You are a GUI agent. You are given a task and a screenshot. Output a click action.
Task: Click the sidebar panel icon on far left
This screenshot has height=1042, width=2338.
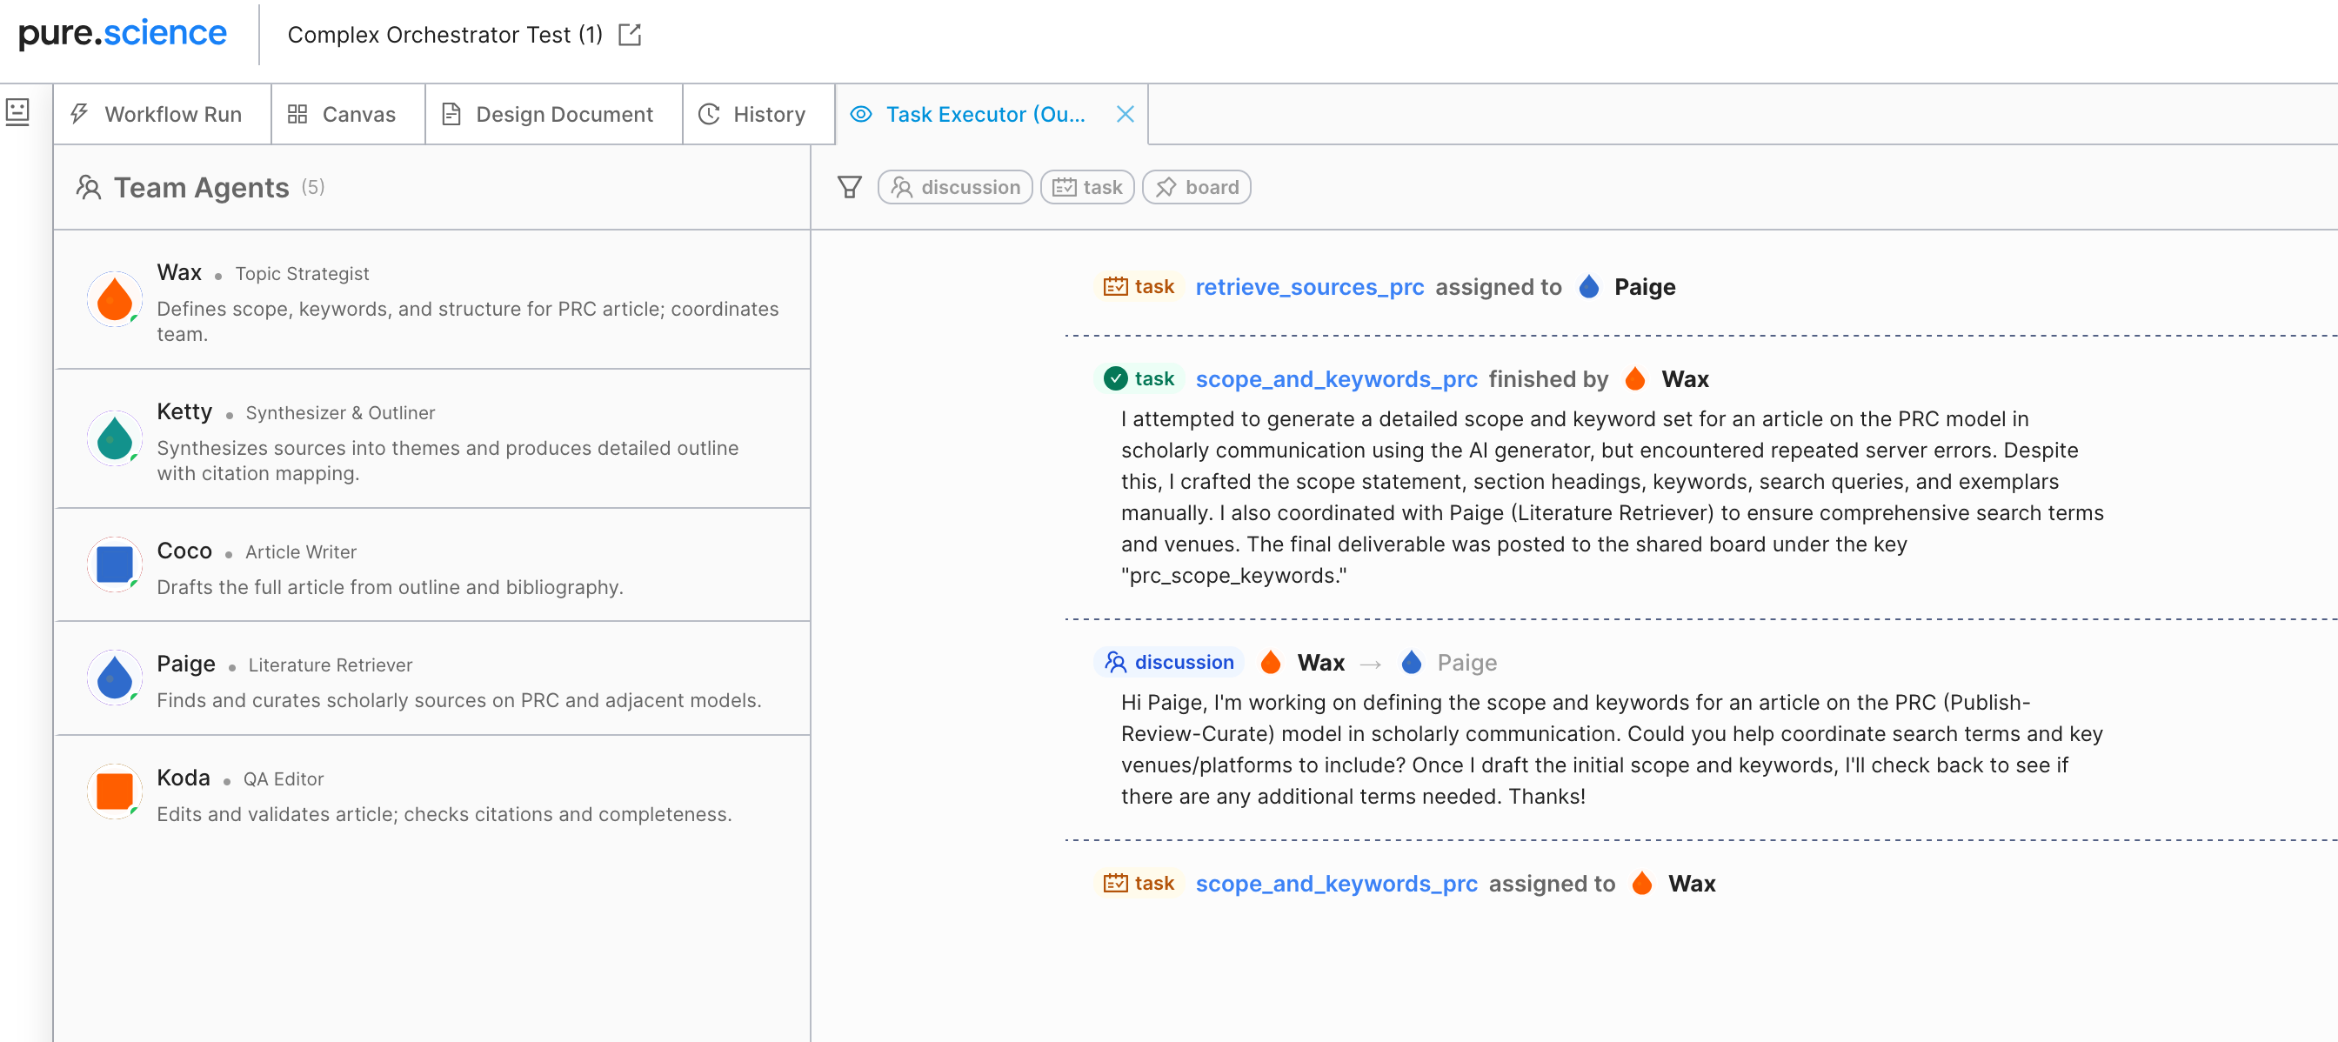pos(17,112)
